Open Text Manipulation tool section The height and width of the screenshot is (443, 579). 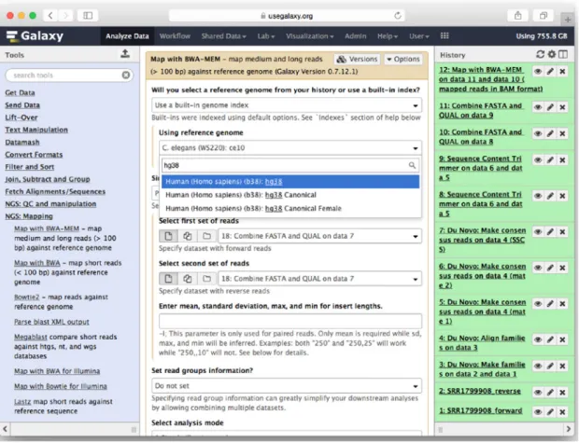pyautogui.click(x=36, y=130)
